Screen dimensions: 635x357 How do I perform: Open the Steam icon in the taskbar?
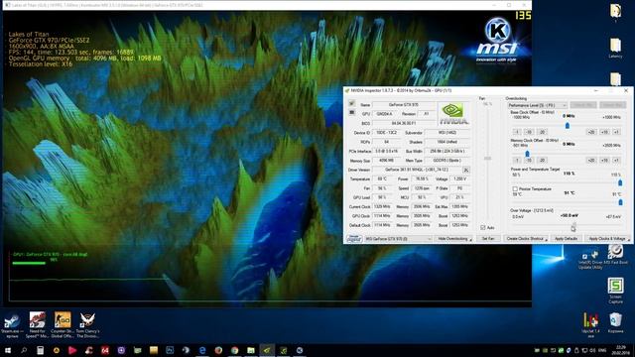(x=186, y=350)
